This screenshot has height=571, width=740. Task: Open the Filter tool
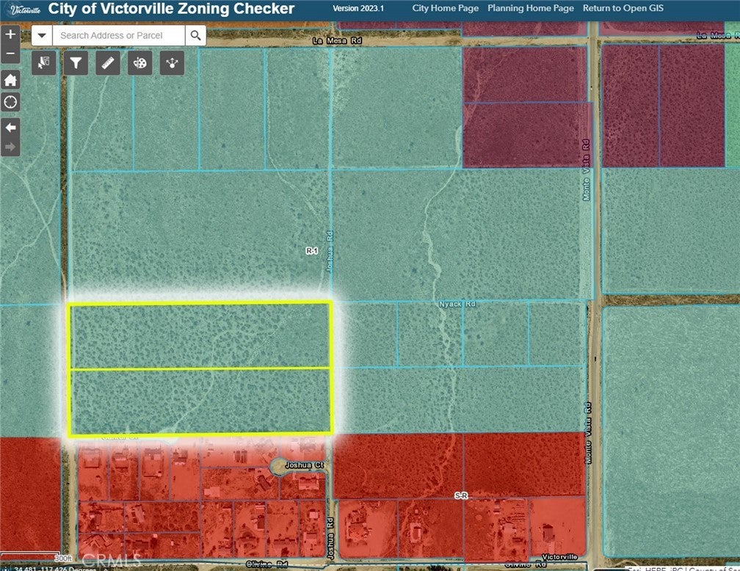[75, 64]
